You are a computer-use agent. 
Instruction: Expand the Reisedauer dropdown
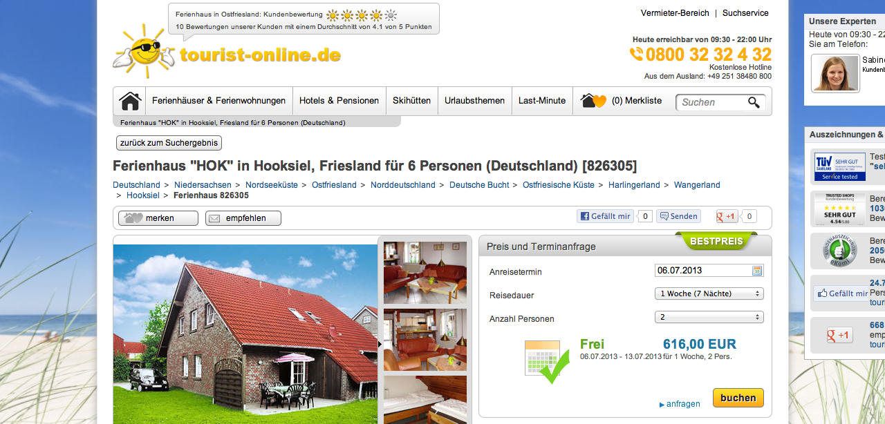[x=709, y=293]
